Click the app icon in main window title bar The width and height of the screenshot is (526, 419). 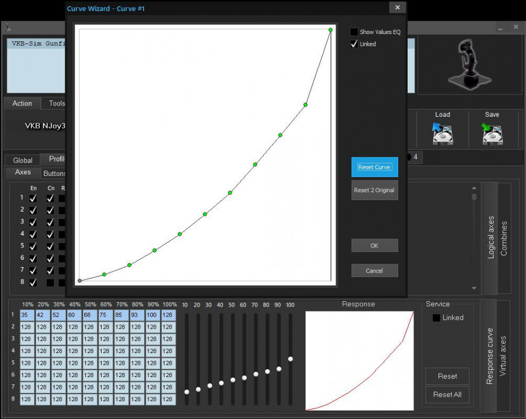[8, 27]
